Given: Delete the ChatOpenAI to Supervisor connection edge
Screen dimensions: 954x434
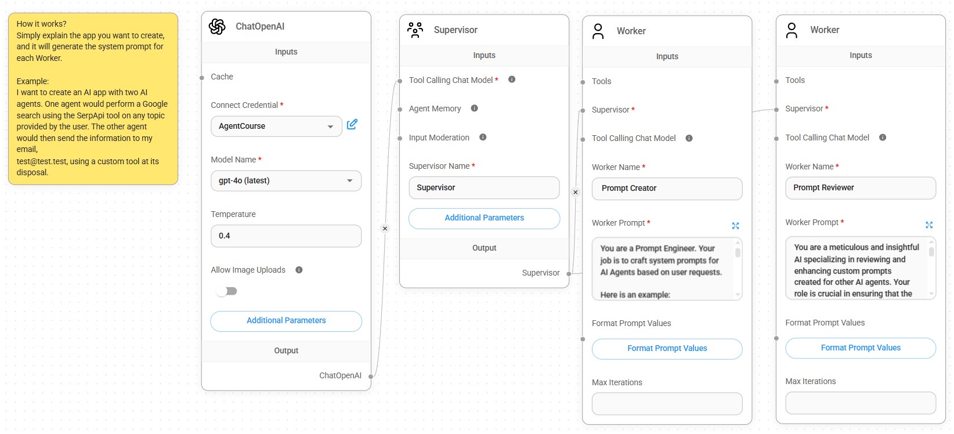Looking at the screenshot, I should pos(385,229).
